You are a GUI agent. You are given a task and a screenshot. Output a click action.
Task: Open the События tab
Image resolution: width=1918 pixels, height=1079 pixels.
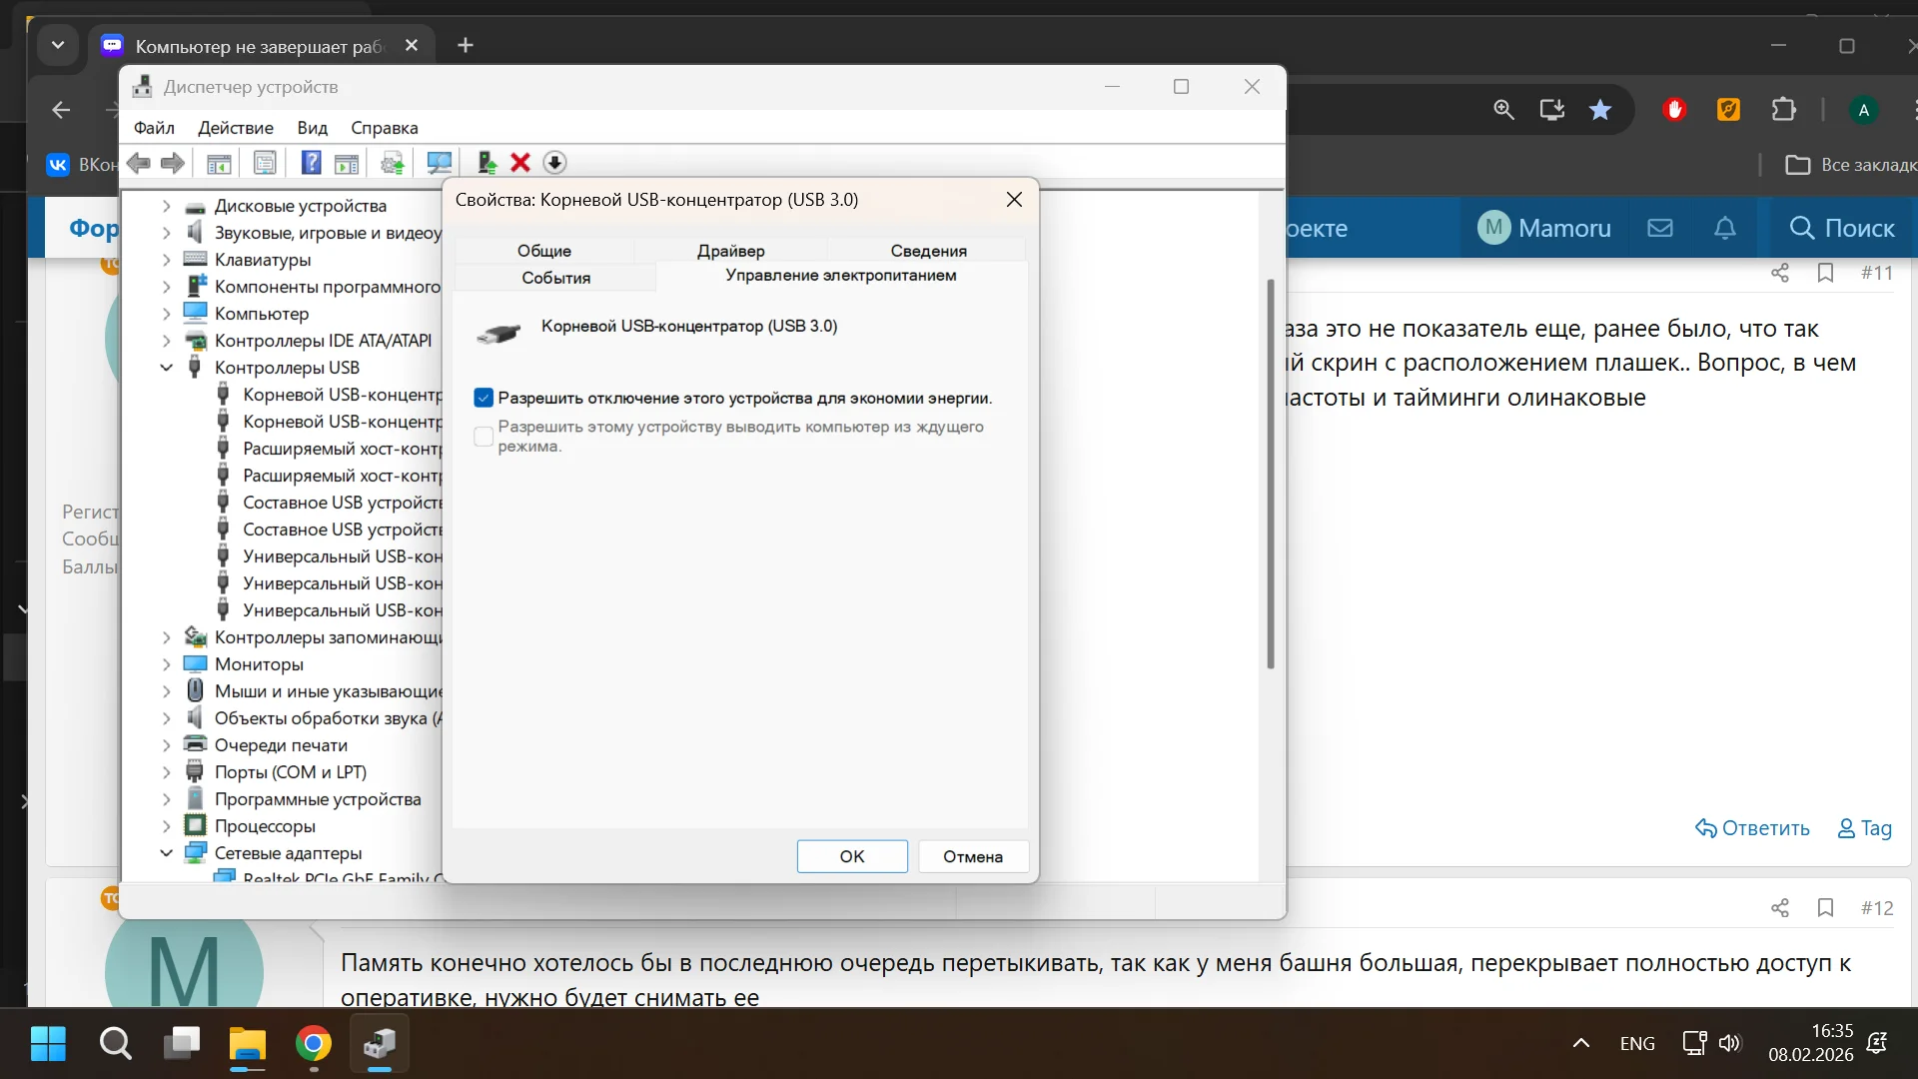555,278
